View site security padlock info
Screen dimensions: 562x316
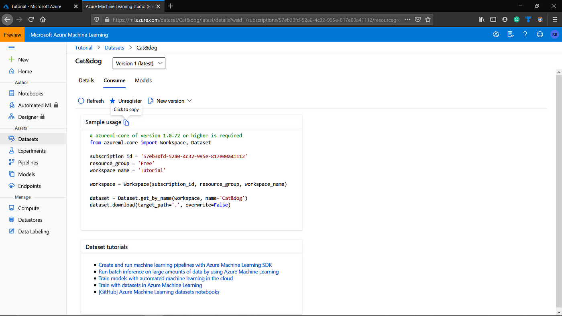coord(107,19)
